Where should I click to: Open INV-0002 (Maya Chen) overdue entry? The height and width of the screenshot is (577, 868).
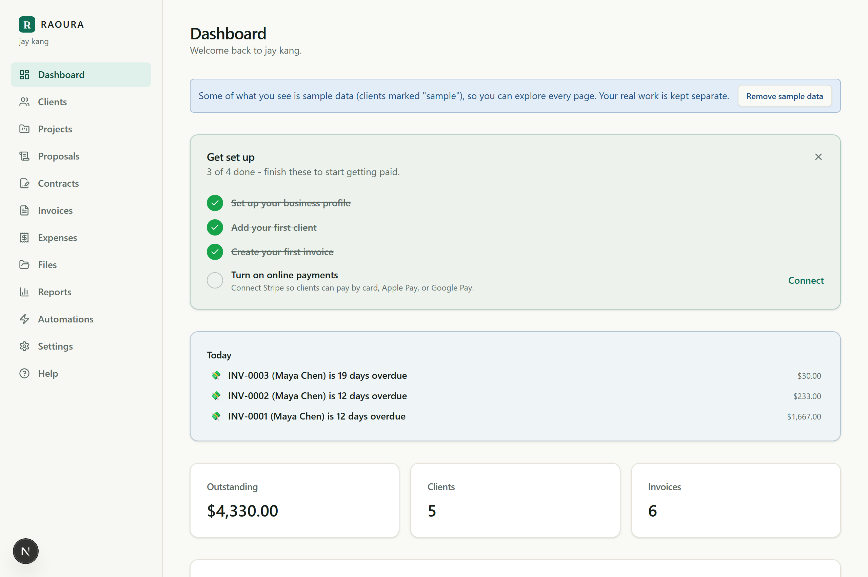point(515,396)
